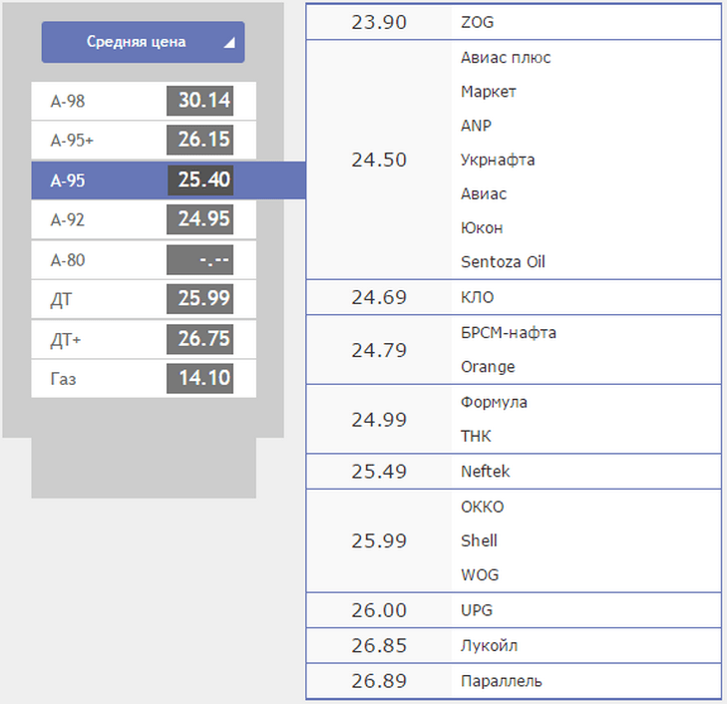Click the 26.75 price value
Screen dimensions: 727x704
click(x=199, y=339)
